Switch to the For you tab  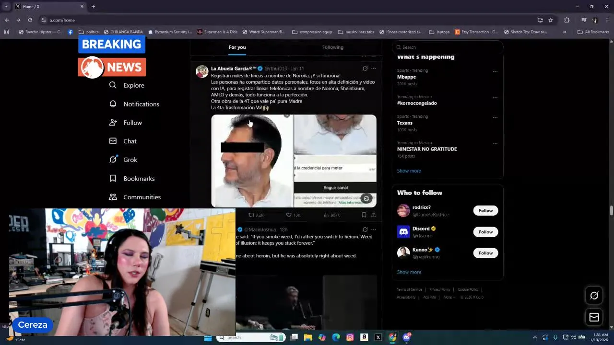[237, 47]
